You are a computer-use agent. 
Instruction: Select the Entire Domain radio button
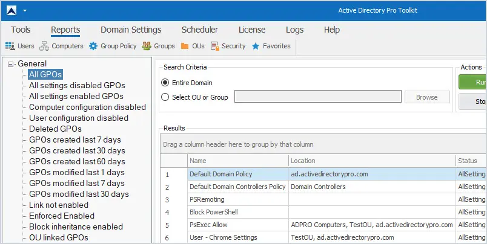click(165, 83)
